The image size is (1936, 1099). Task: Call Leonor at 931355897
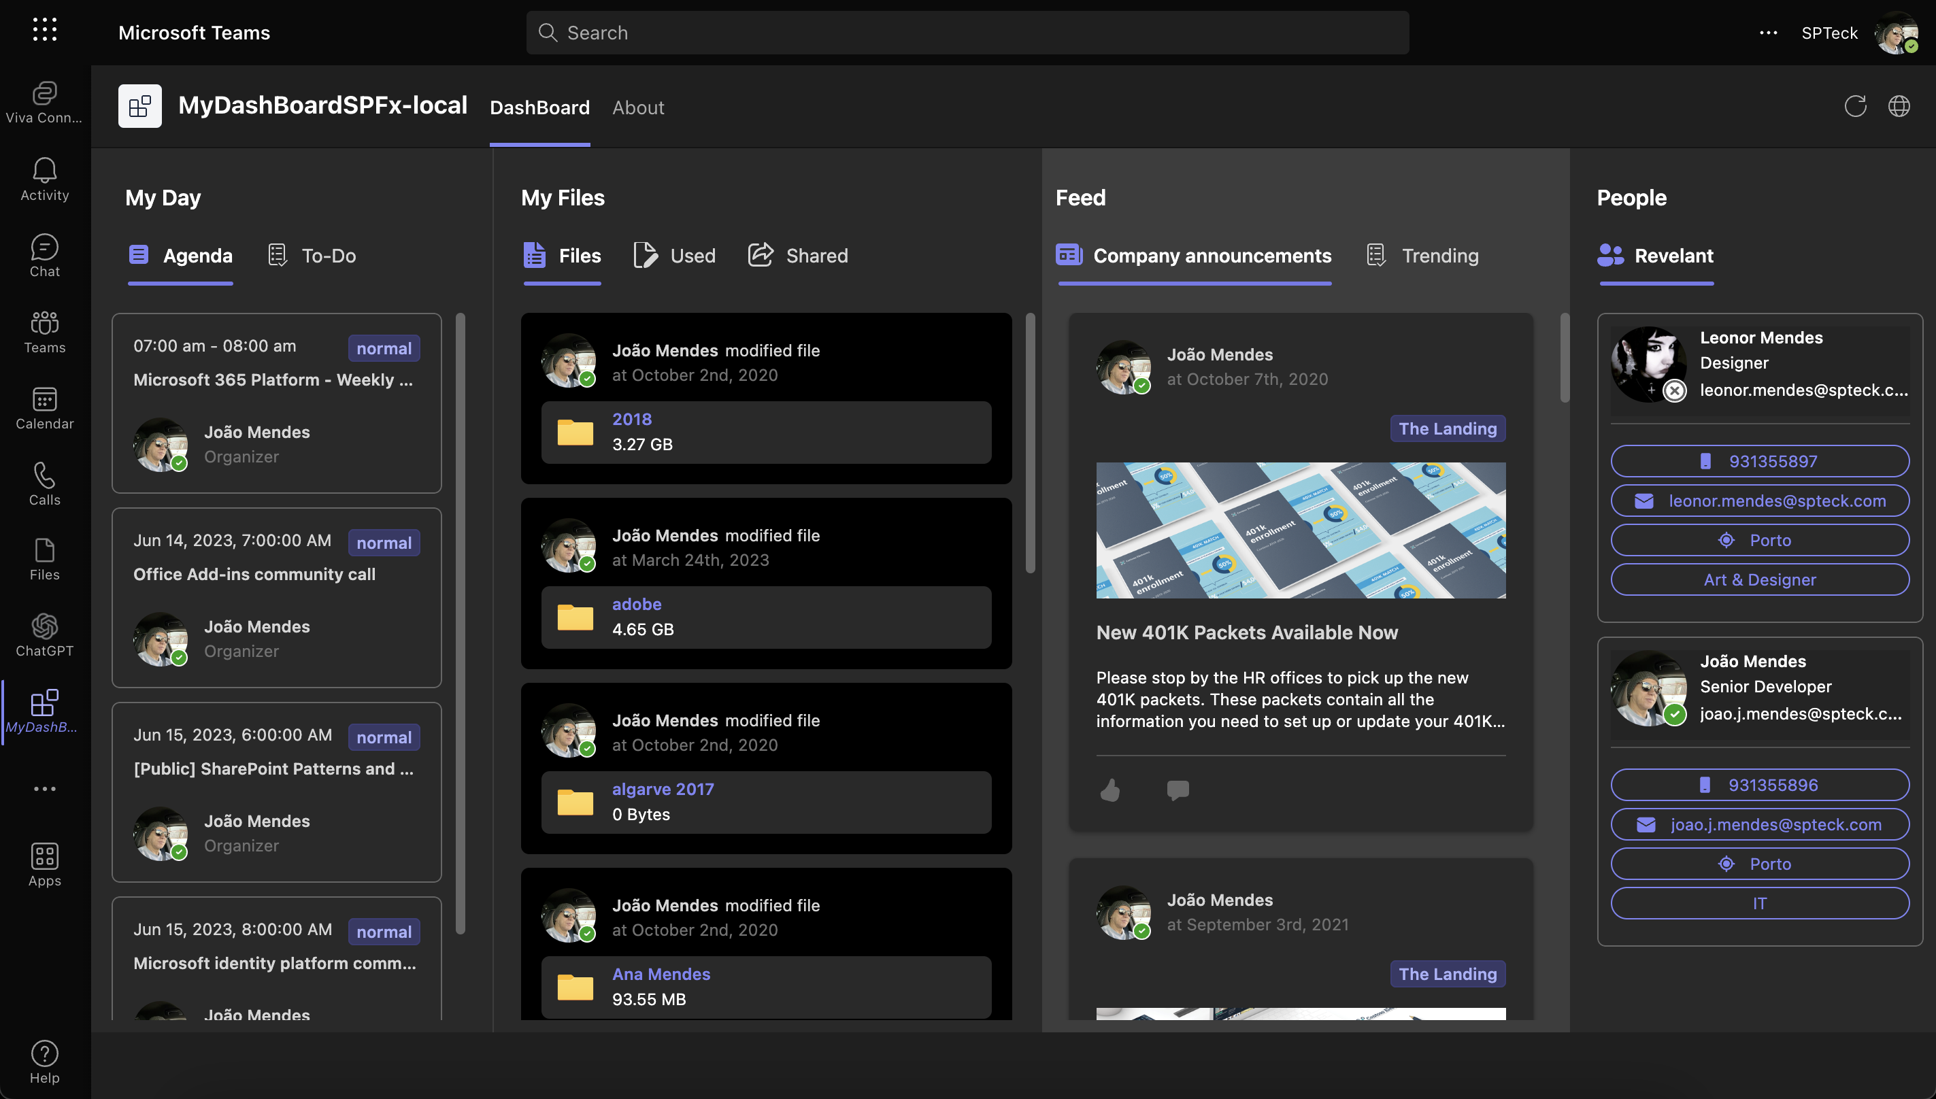[1760, 461]
